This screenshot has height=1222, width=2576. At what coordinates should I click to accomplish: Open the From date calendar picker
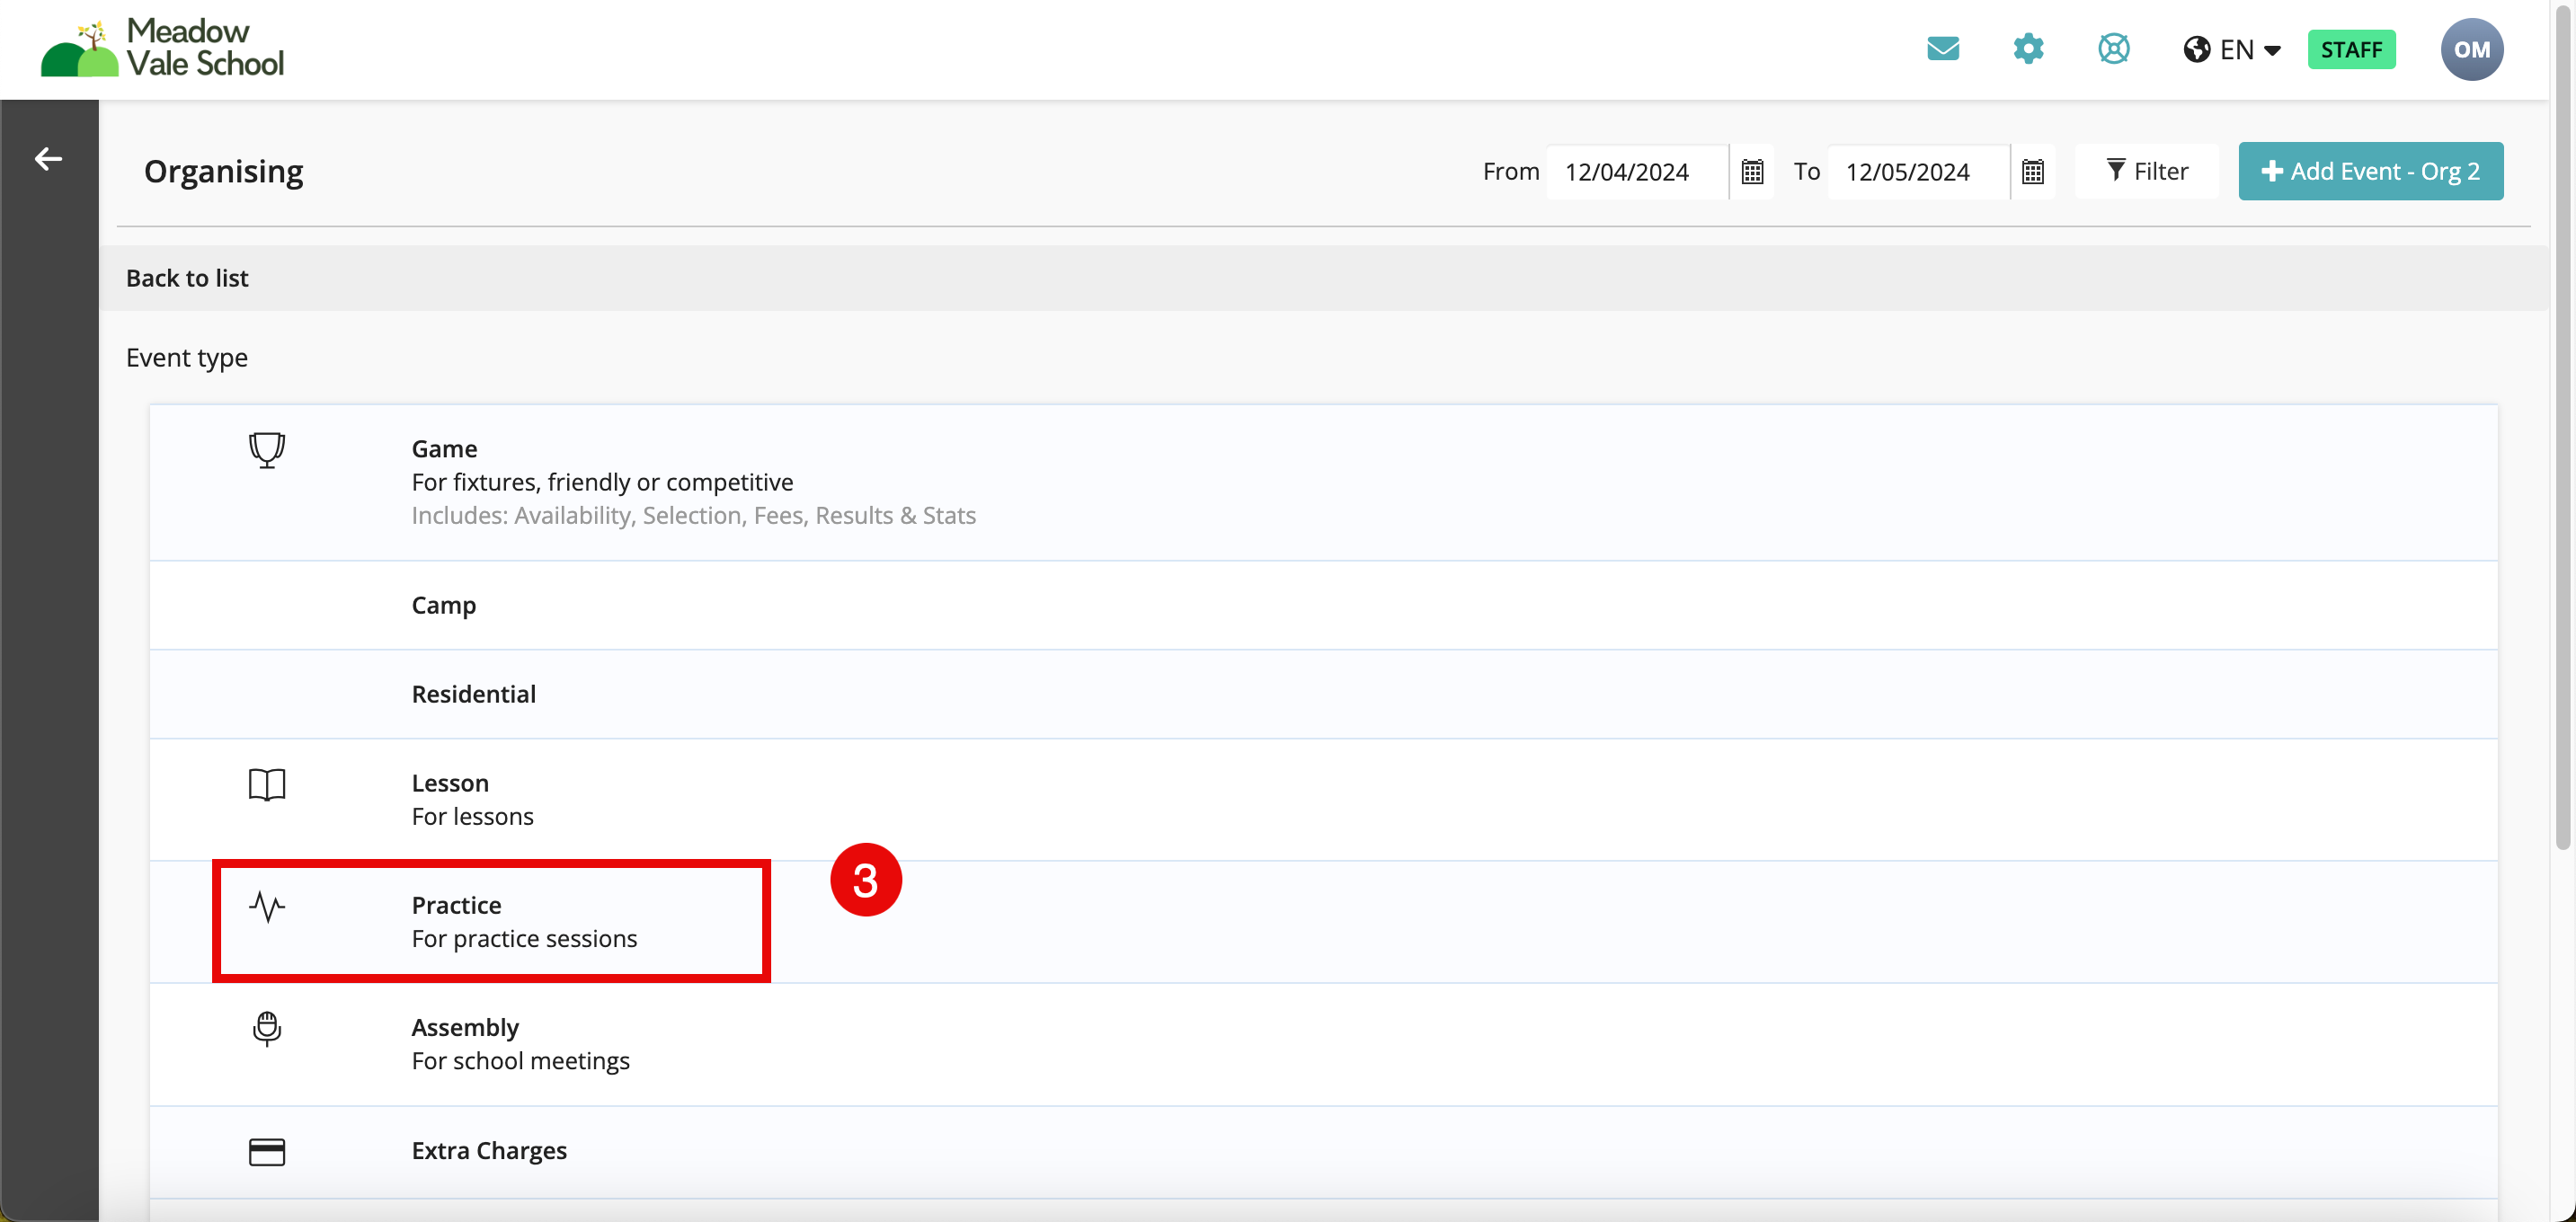pyautogui.click(x=1752, y=172)
